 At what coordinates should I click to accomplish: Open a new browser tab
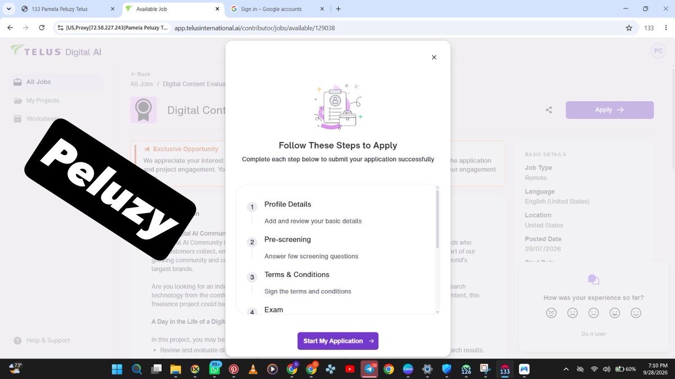(338, 9)
